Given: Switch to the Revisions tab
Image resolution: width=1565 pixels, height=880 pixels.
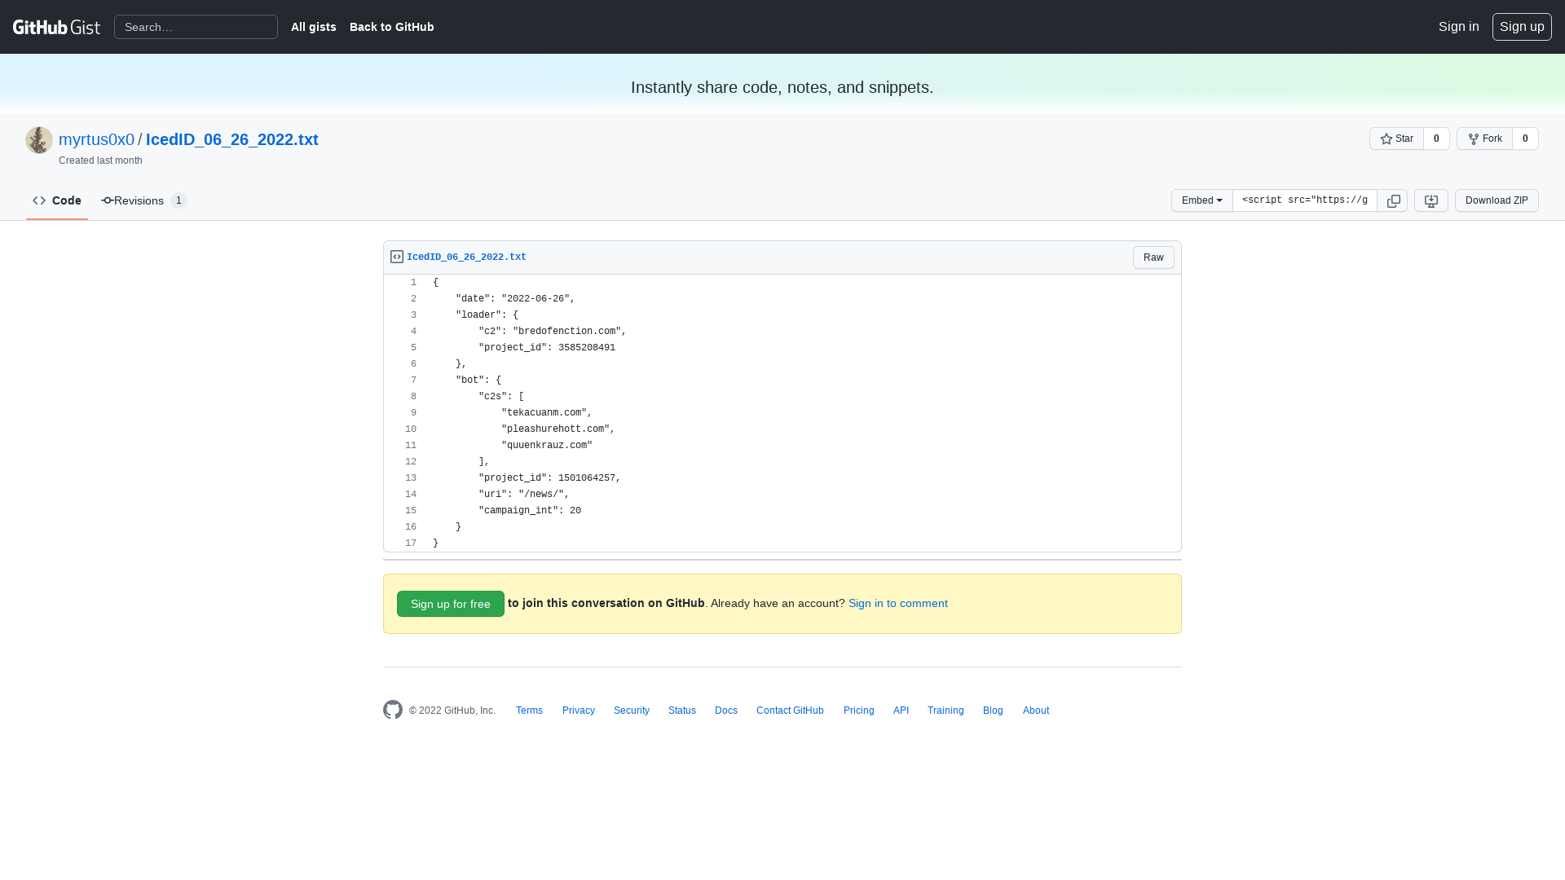Looking at the screenshot, I should tap(139, 200).
